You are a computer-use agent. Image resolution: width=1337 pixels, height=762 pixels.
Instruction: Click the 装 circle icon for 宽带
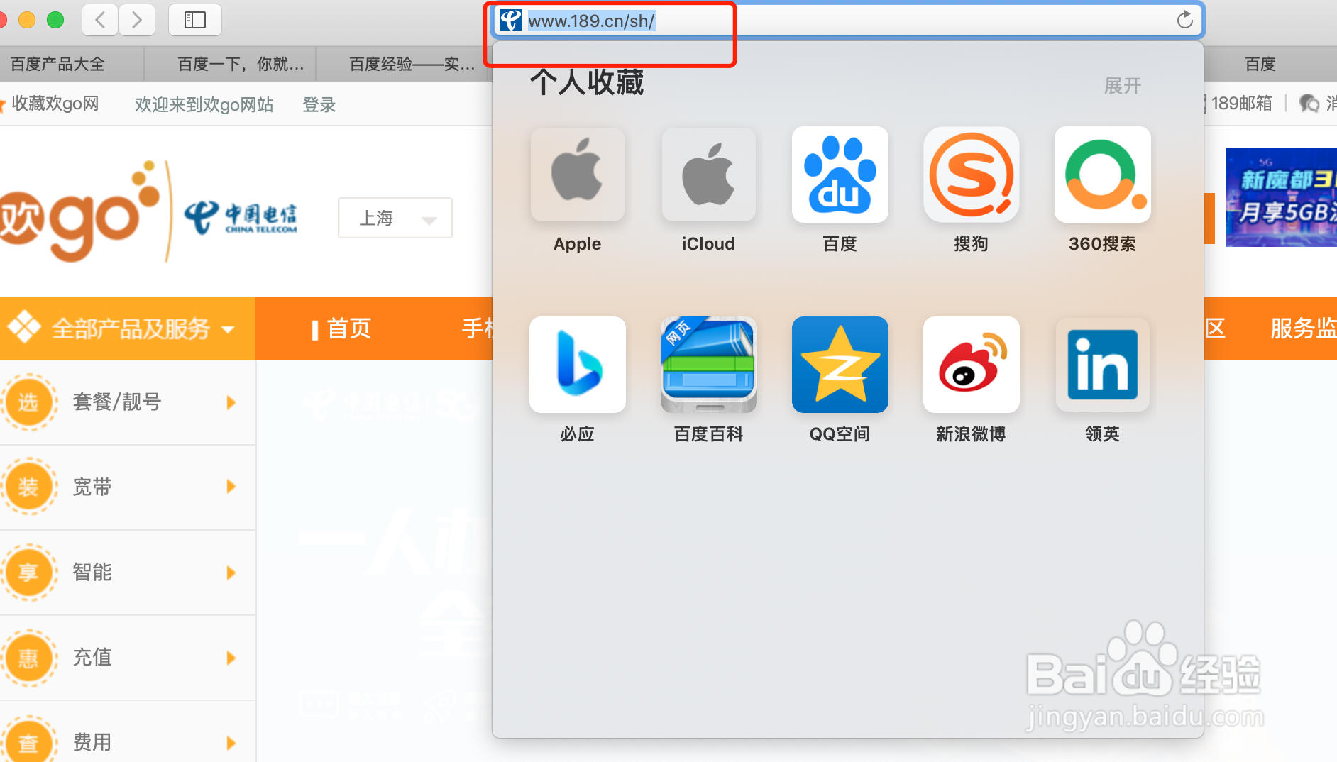tap(28, 487)
